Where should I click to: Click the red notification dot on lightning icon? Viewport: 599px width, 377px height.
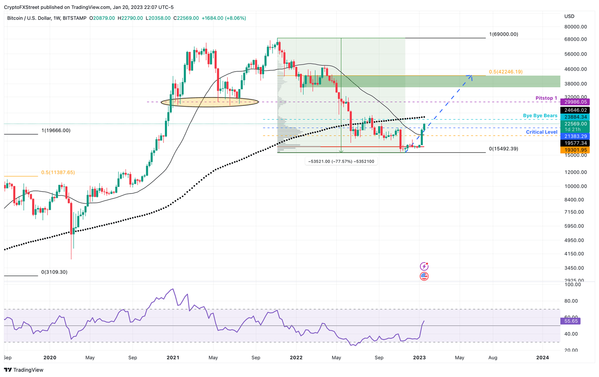427,264
